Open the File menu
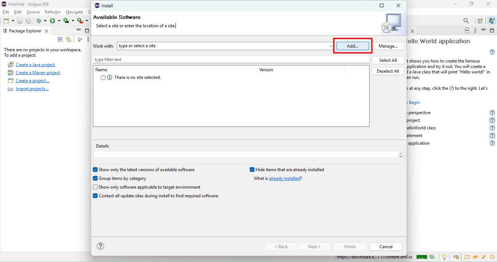This screenshot has width=497, height=262. pyautogui.click(x=6, y=12)
